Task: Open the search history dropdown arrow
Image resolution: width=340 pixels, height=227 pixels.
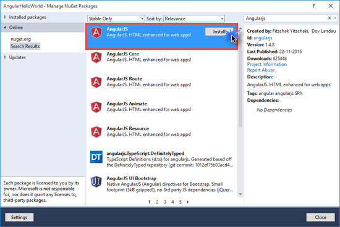Action: (x=336, y=18)
